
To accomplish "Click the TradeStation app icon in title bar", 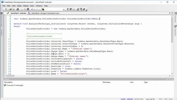I will [2, 2].
